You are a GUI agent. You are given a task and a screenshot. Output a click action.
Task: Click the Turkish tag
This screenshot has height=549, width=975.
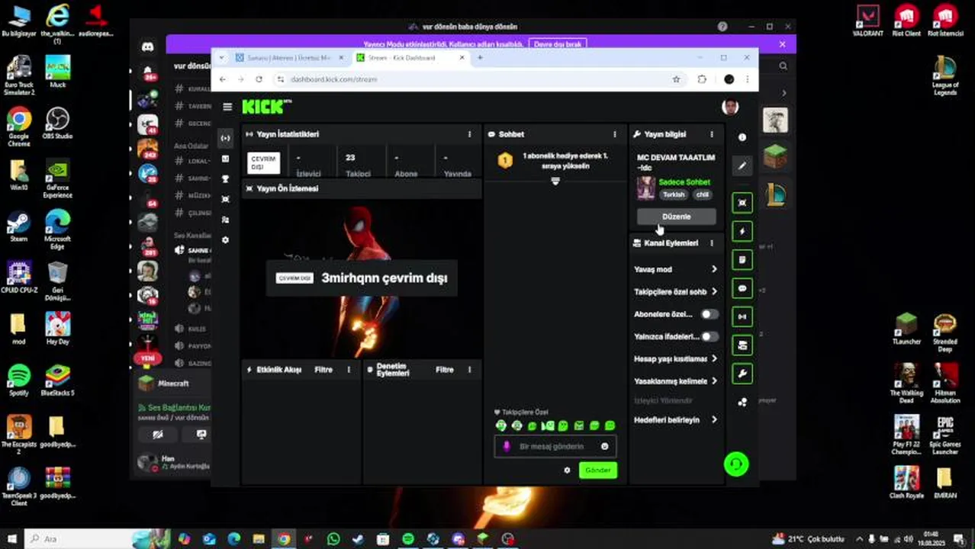pos(673,194)
